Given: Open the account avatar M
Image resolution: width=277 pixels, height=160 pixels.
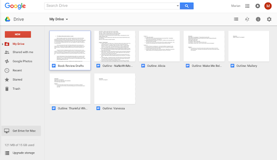Looking at the screenshot, I should (268, 6).
